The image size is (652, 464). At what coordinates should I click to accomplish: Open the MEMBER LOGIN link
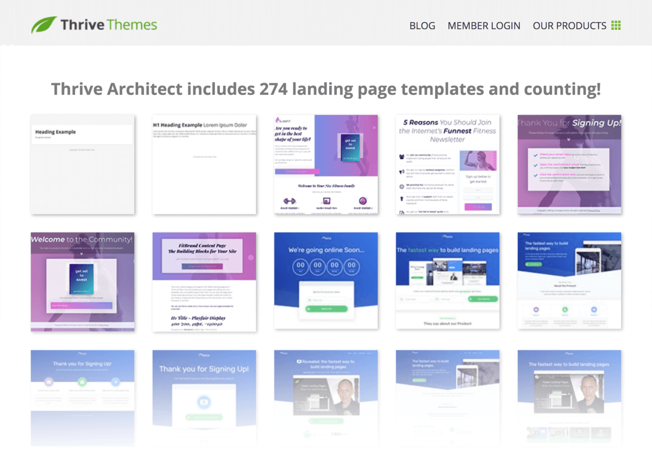(x=484, y=26)
